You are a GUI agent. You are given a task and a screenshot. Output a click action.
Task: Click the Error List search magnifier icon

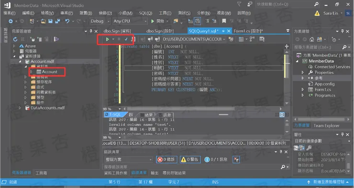coord(283,167)
